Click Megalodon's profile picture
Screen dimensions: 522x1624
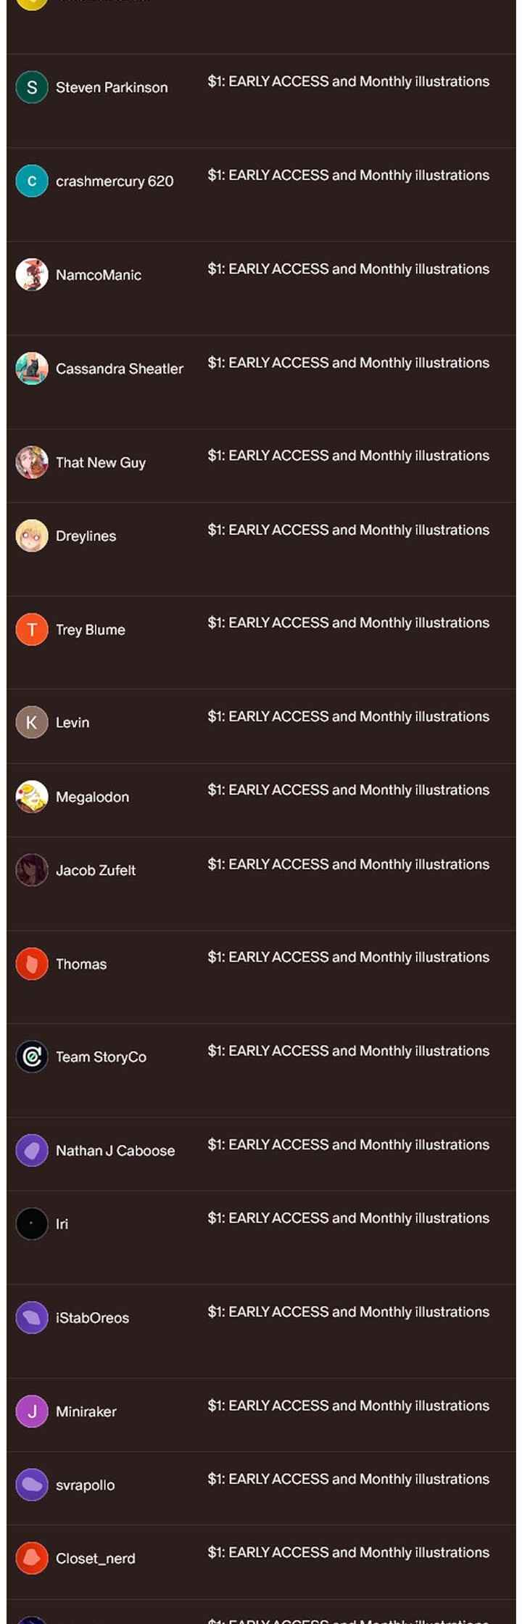(32, 797)
